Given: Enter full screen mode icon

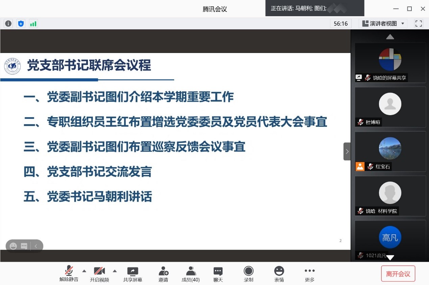Looking at the screenshot, I should pos(419,24).
